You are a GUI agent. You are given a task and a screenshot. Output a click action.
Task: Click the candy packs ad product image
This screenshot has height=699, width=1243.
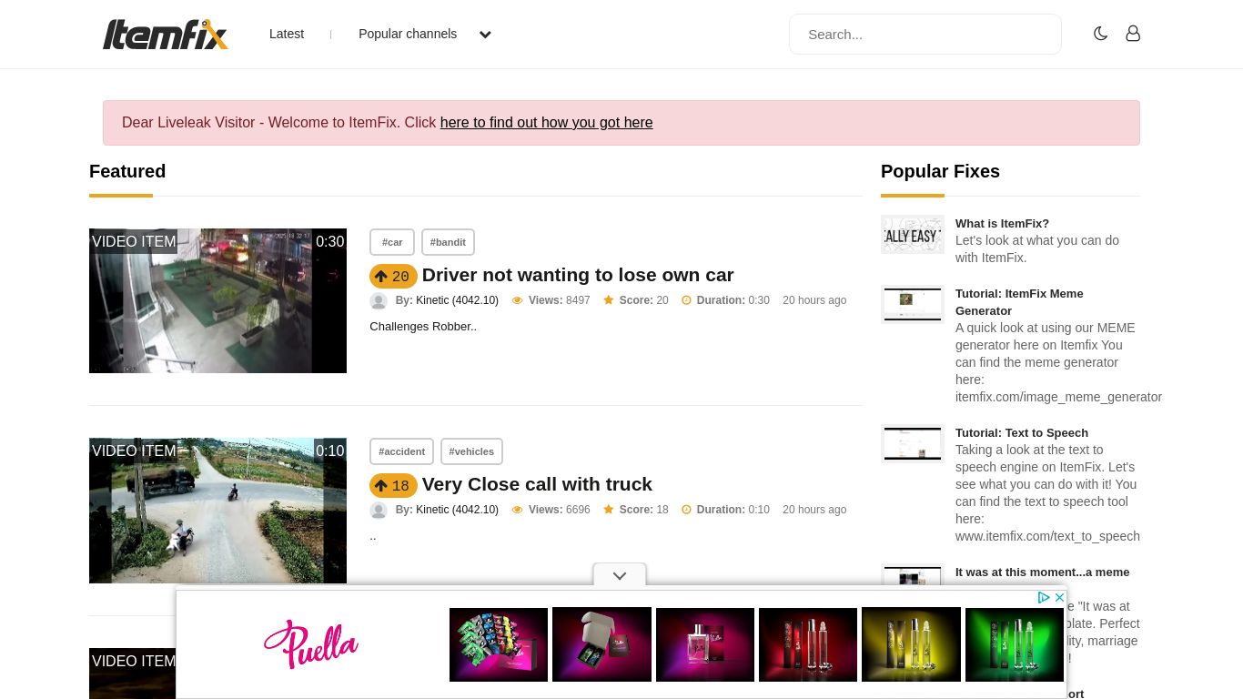(499, 644)
